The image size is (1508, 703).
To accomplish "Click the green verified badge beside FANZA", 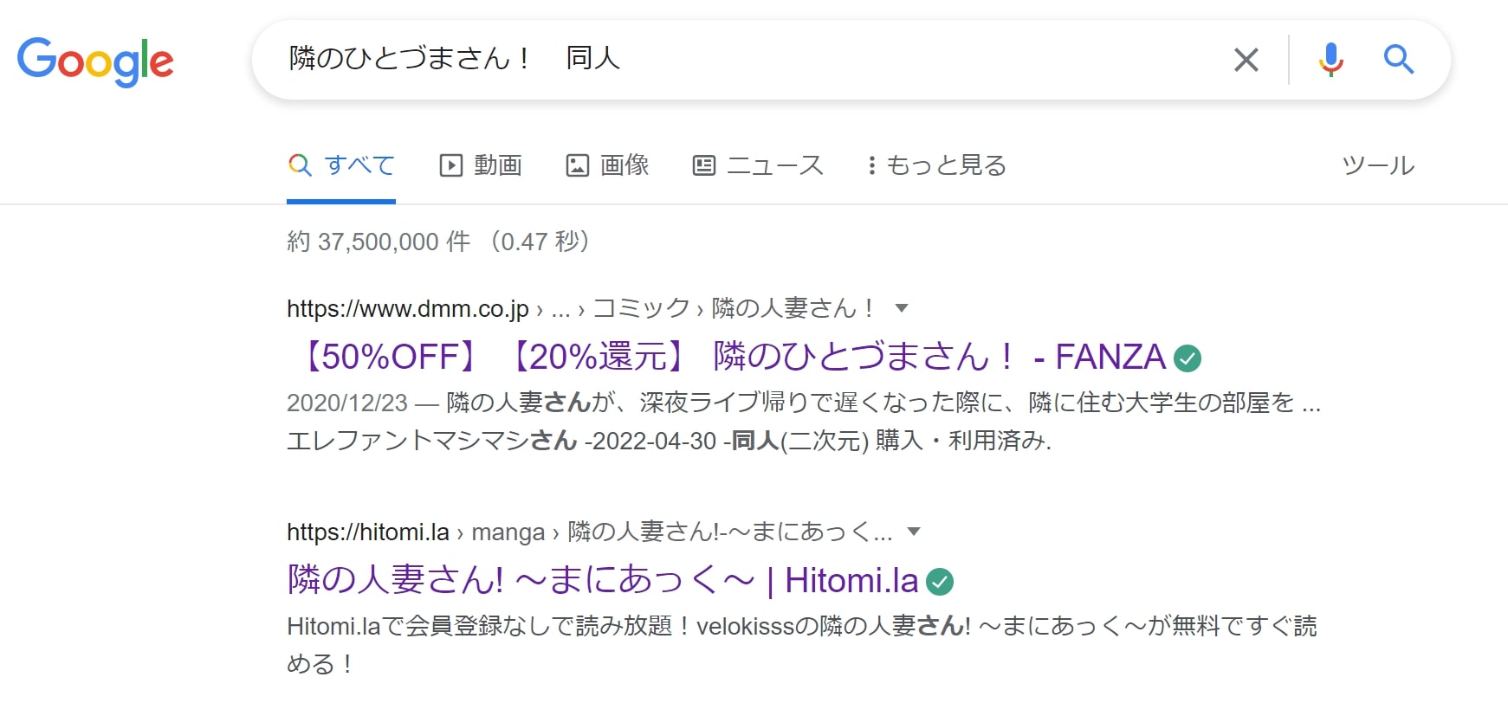I will [1188, 358].
